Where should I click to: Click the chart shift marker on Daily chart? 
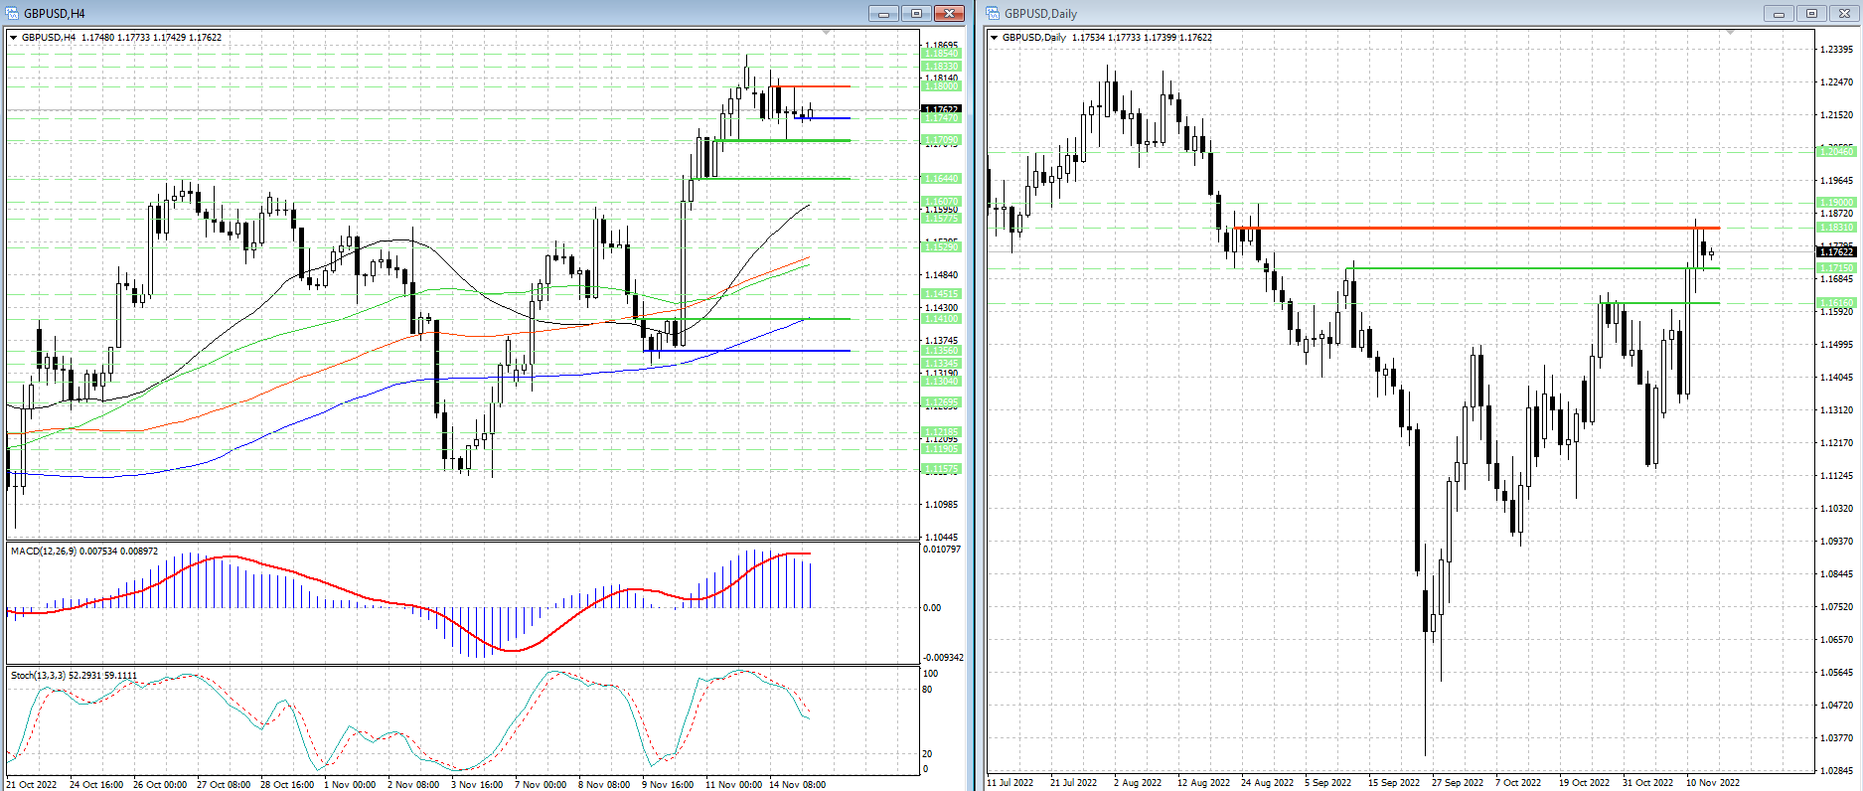pyautogui.click(x=1730, y=33)
